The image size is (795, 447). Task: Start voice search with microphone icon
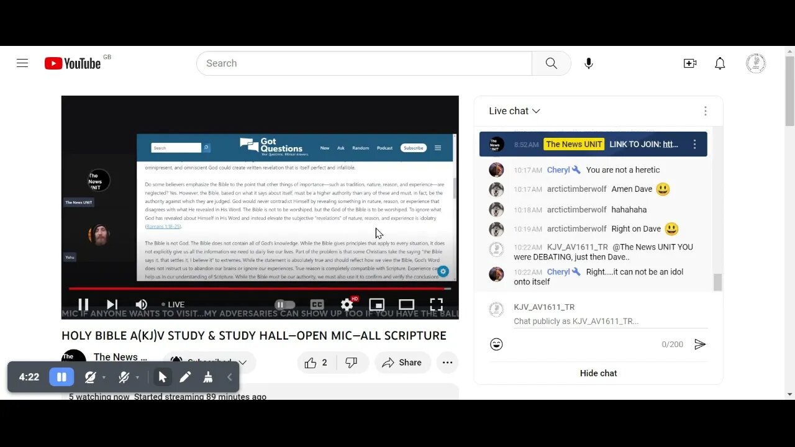click(589, 63)
